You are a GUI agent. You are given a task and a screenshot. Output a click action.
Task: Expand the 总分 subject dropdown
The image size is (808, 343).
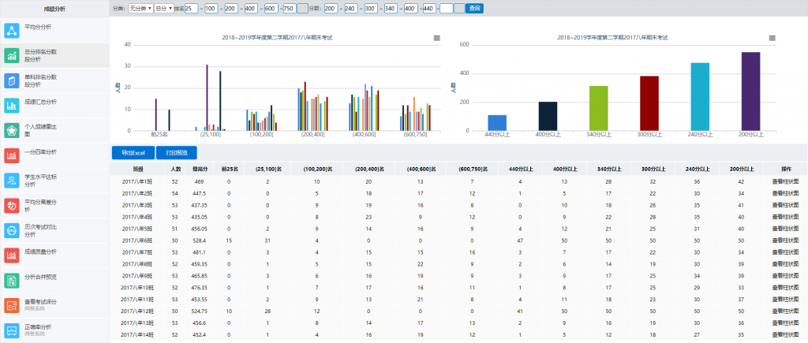pyautogui.click(x=165, y=8)
